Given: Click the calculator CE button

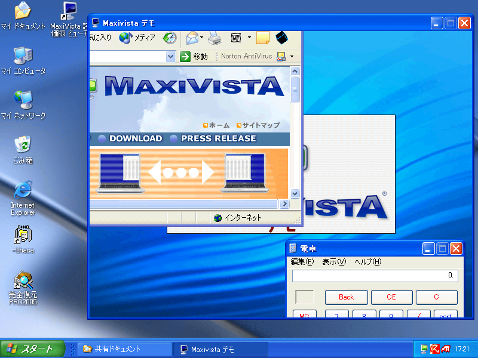Looking at the screenshot, I should click(391, 297).
